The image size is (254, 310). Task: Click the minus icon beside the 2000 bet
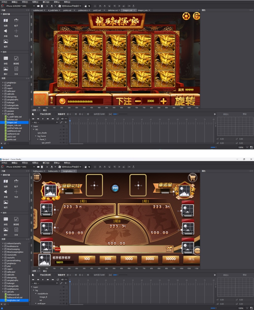tap(138, 101)
